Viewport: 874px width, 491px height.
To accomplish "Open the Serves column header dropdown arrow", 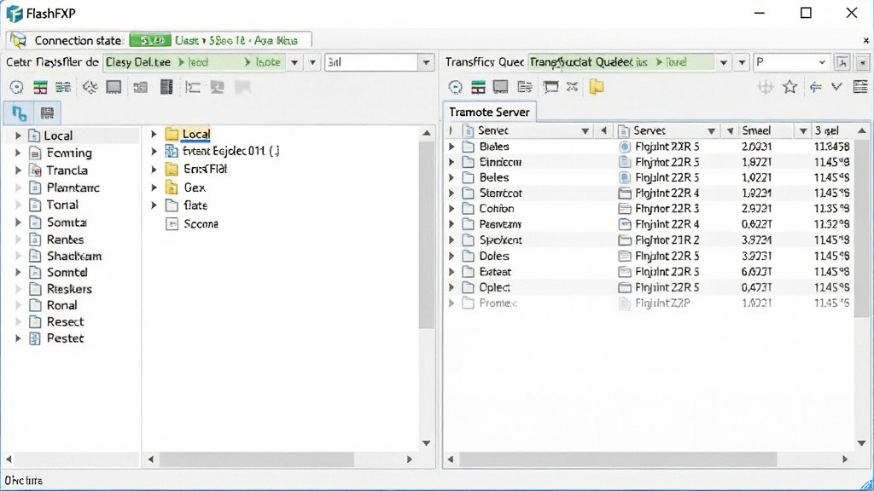I will click(711, 130).
